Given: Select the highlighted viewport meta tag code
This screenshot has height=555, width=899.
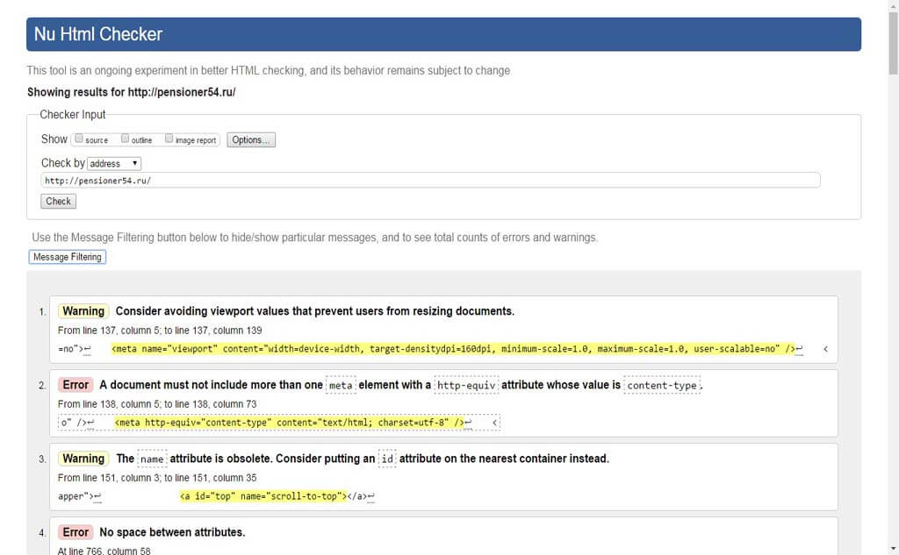Looking at the screenshot, I should (453, 349).
